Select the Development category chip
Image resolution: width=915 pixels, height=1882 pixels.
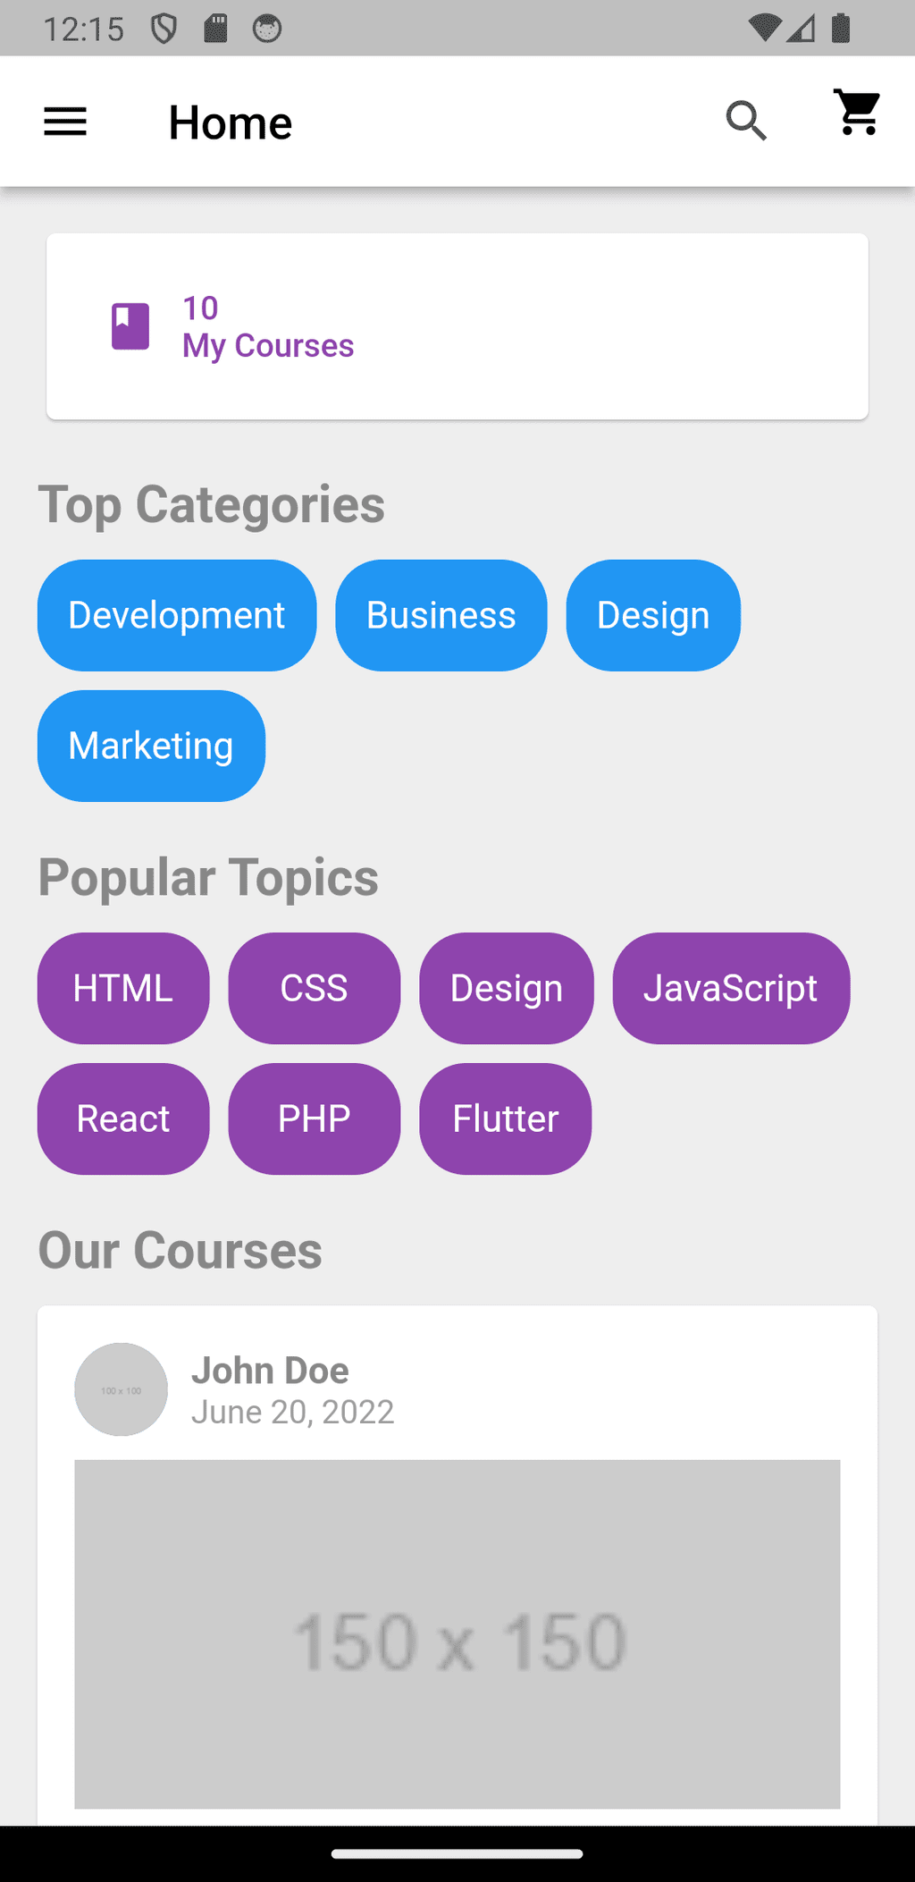click(177, 615)
